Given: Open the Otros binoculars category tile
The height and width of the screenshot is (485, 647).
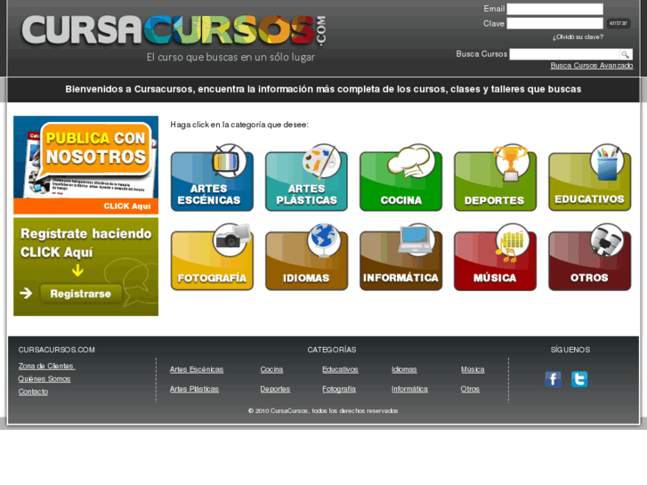Looking at the screenshot, I should pyautogui.click(x=590, y=257).
